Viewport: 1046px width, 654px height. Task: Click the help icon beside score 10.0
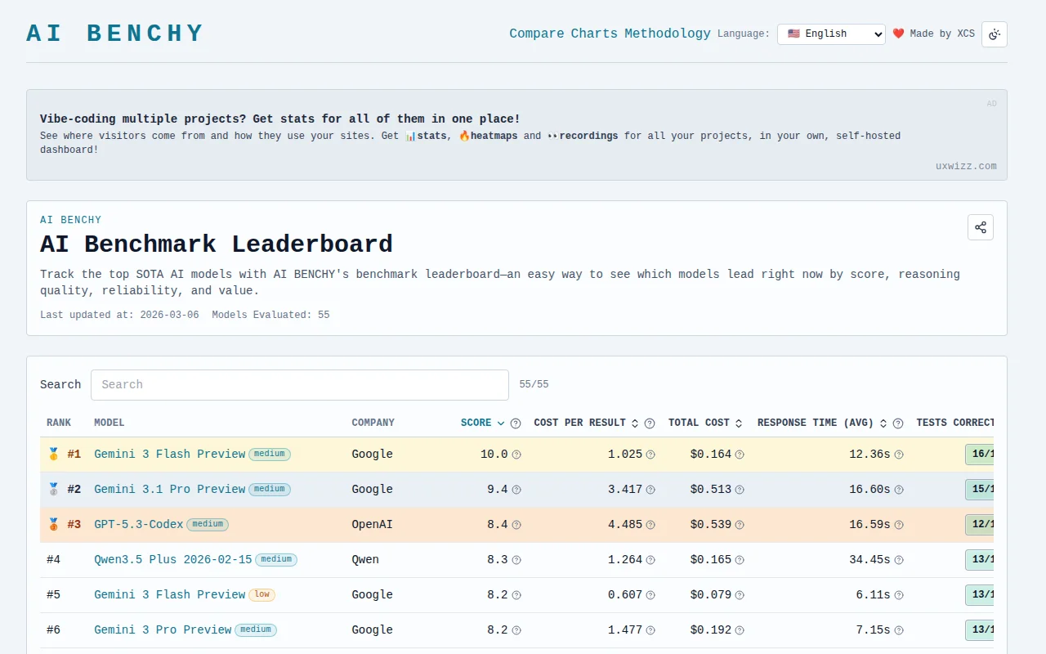coord(516,455)
